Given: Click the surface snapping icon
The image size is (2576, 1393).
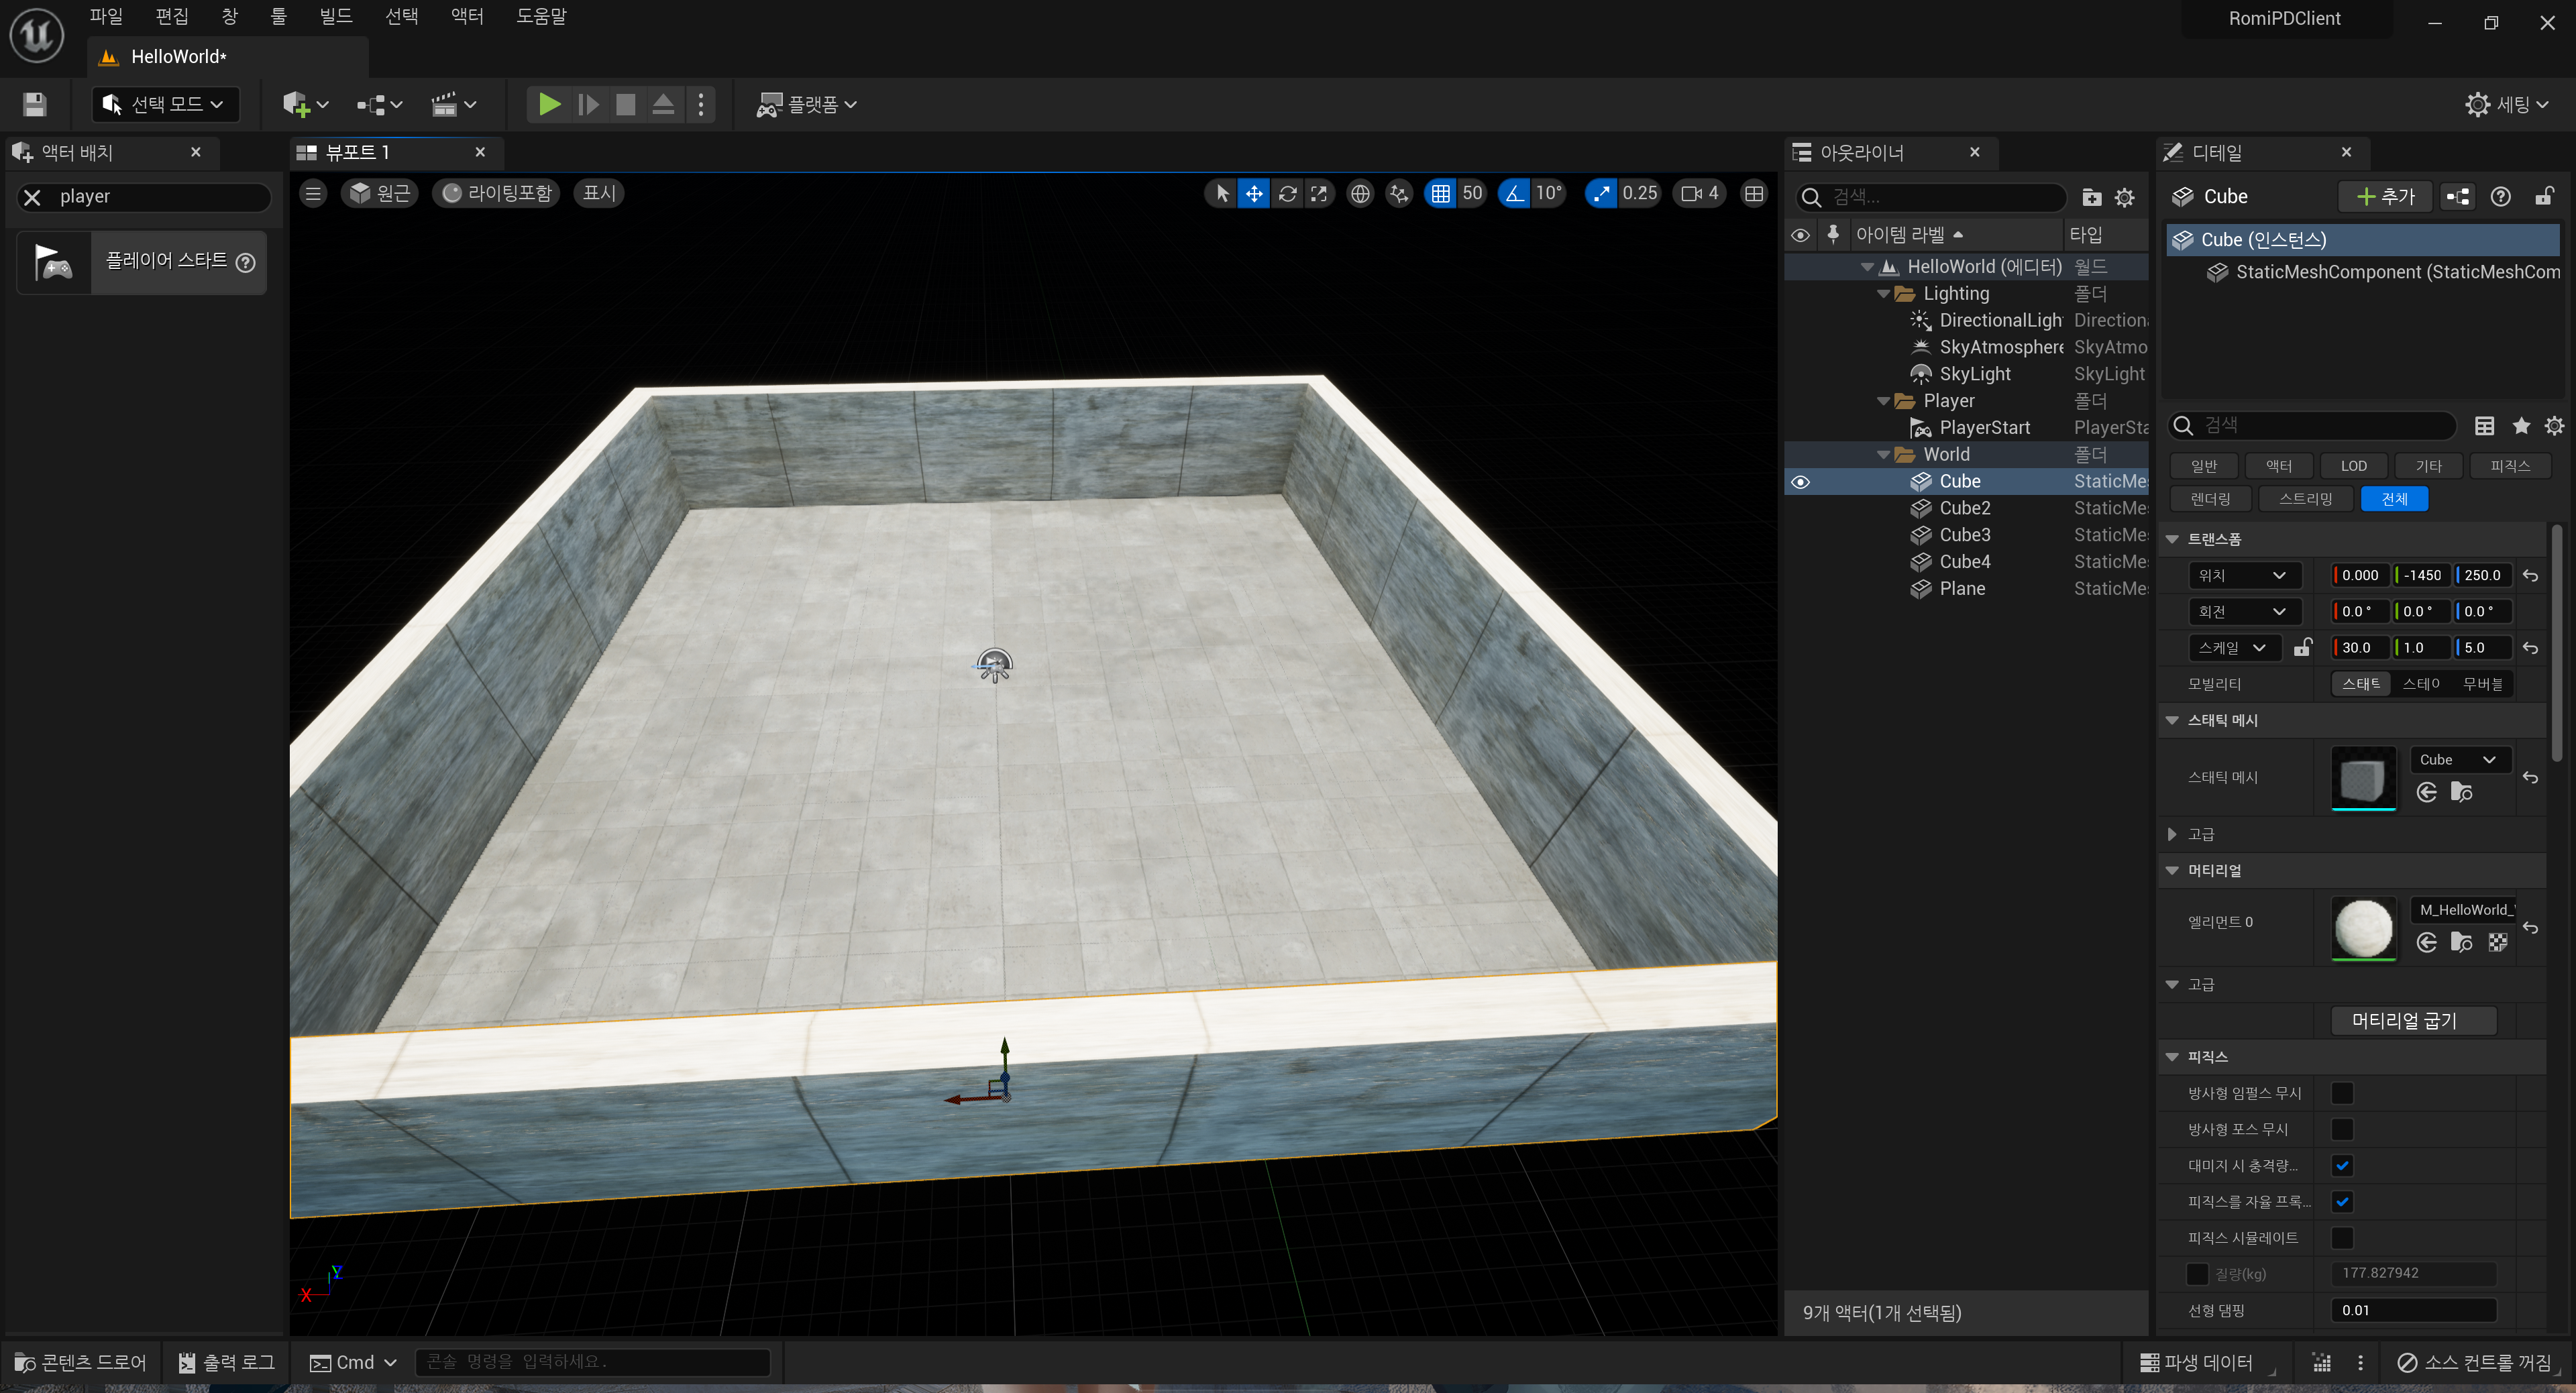Looking at the screenshot, I should pyautogui.click(x=1399, y=193).
